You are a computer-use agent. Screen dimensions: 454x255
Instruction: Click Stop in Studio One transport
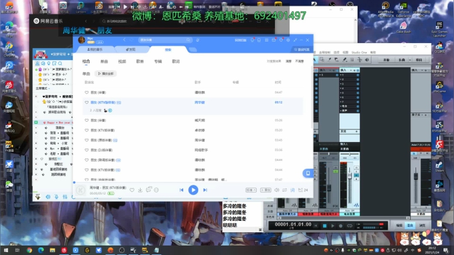click(x=325, y=226)
